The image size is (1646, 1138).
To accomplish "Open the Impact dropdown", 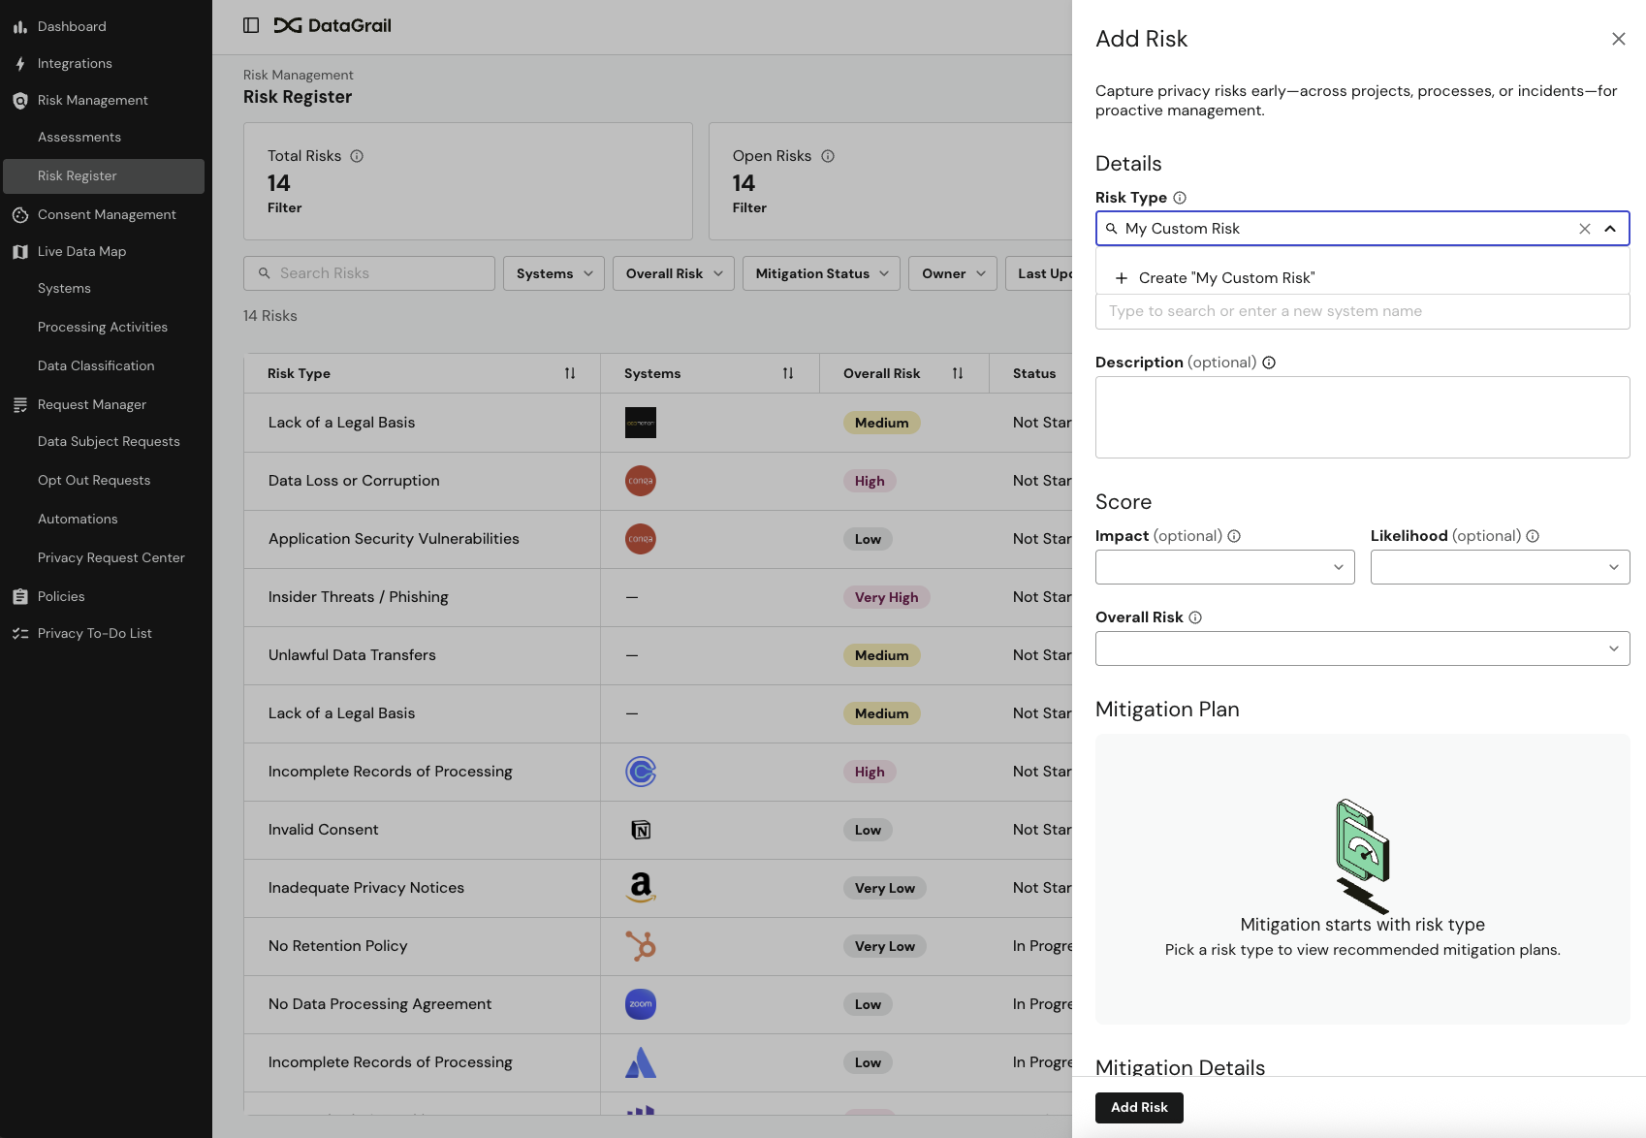I will [1224, 567].
